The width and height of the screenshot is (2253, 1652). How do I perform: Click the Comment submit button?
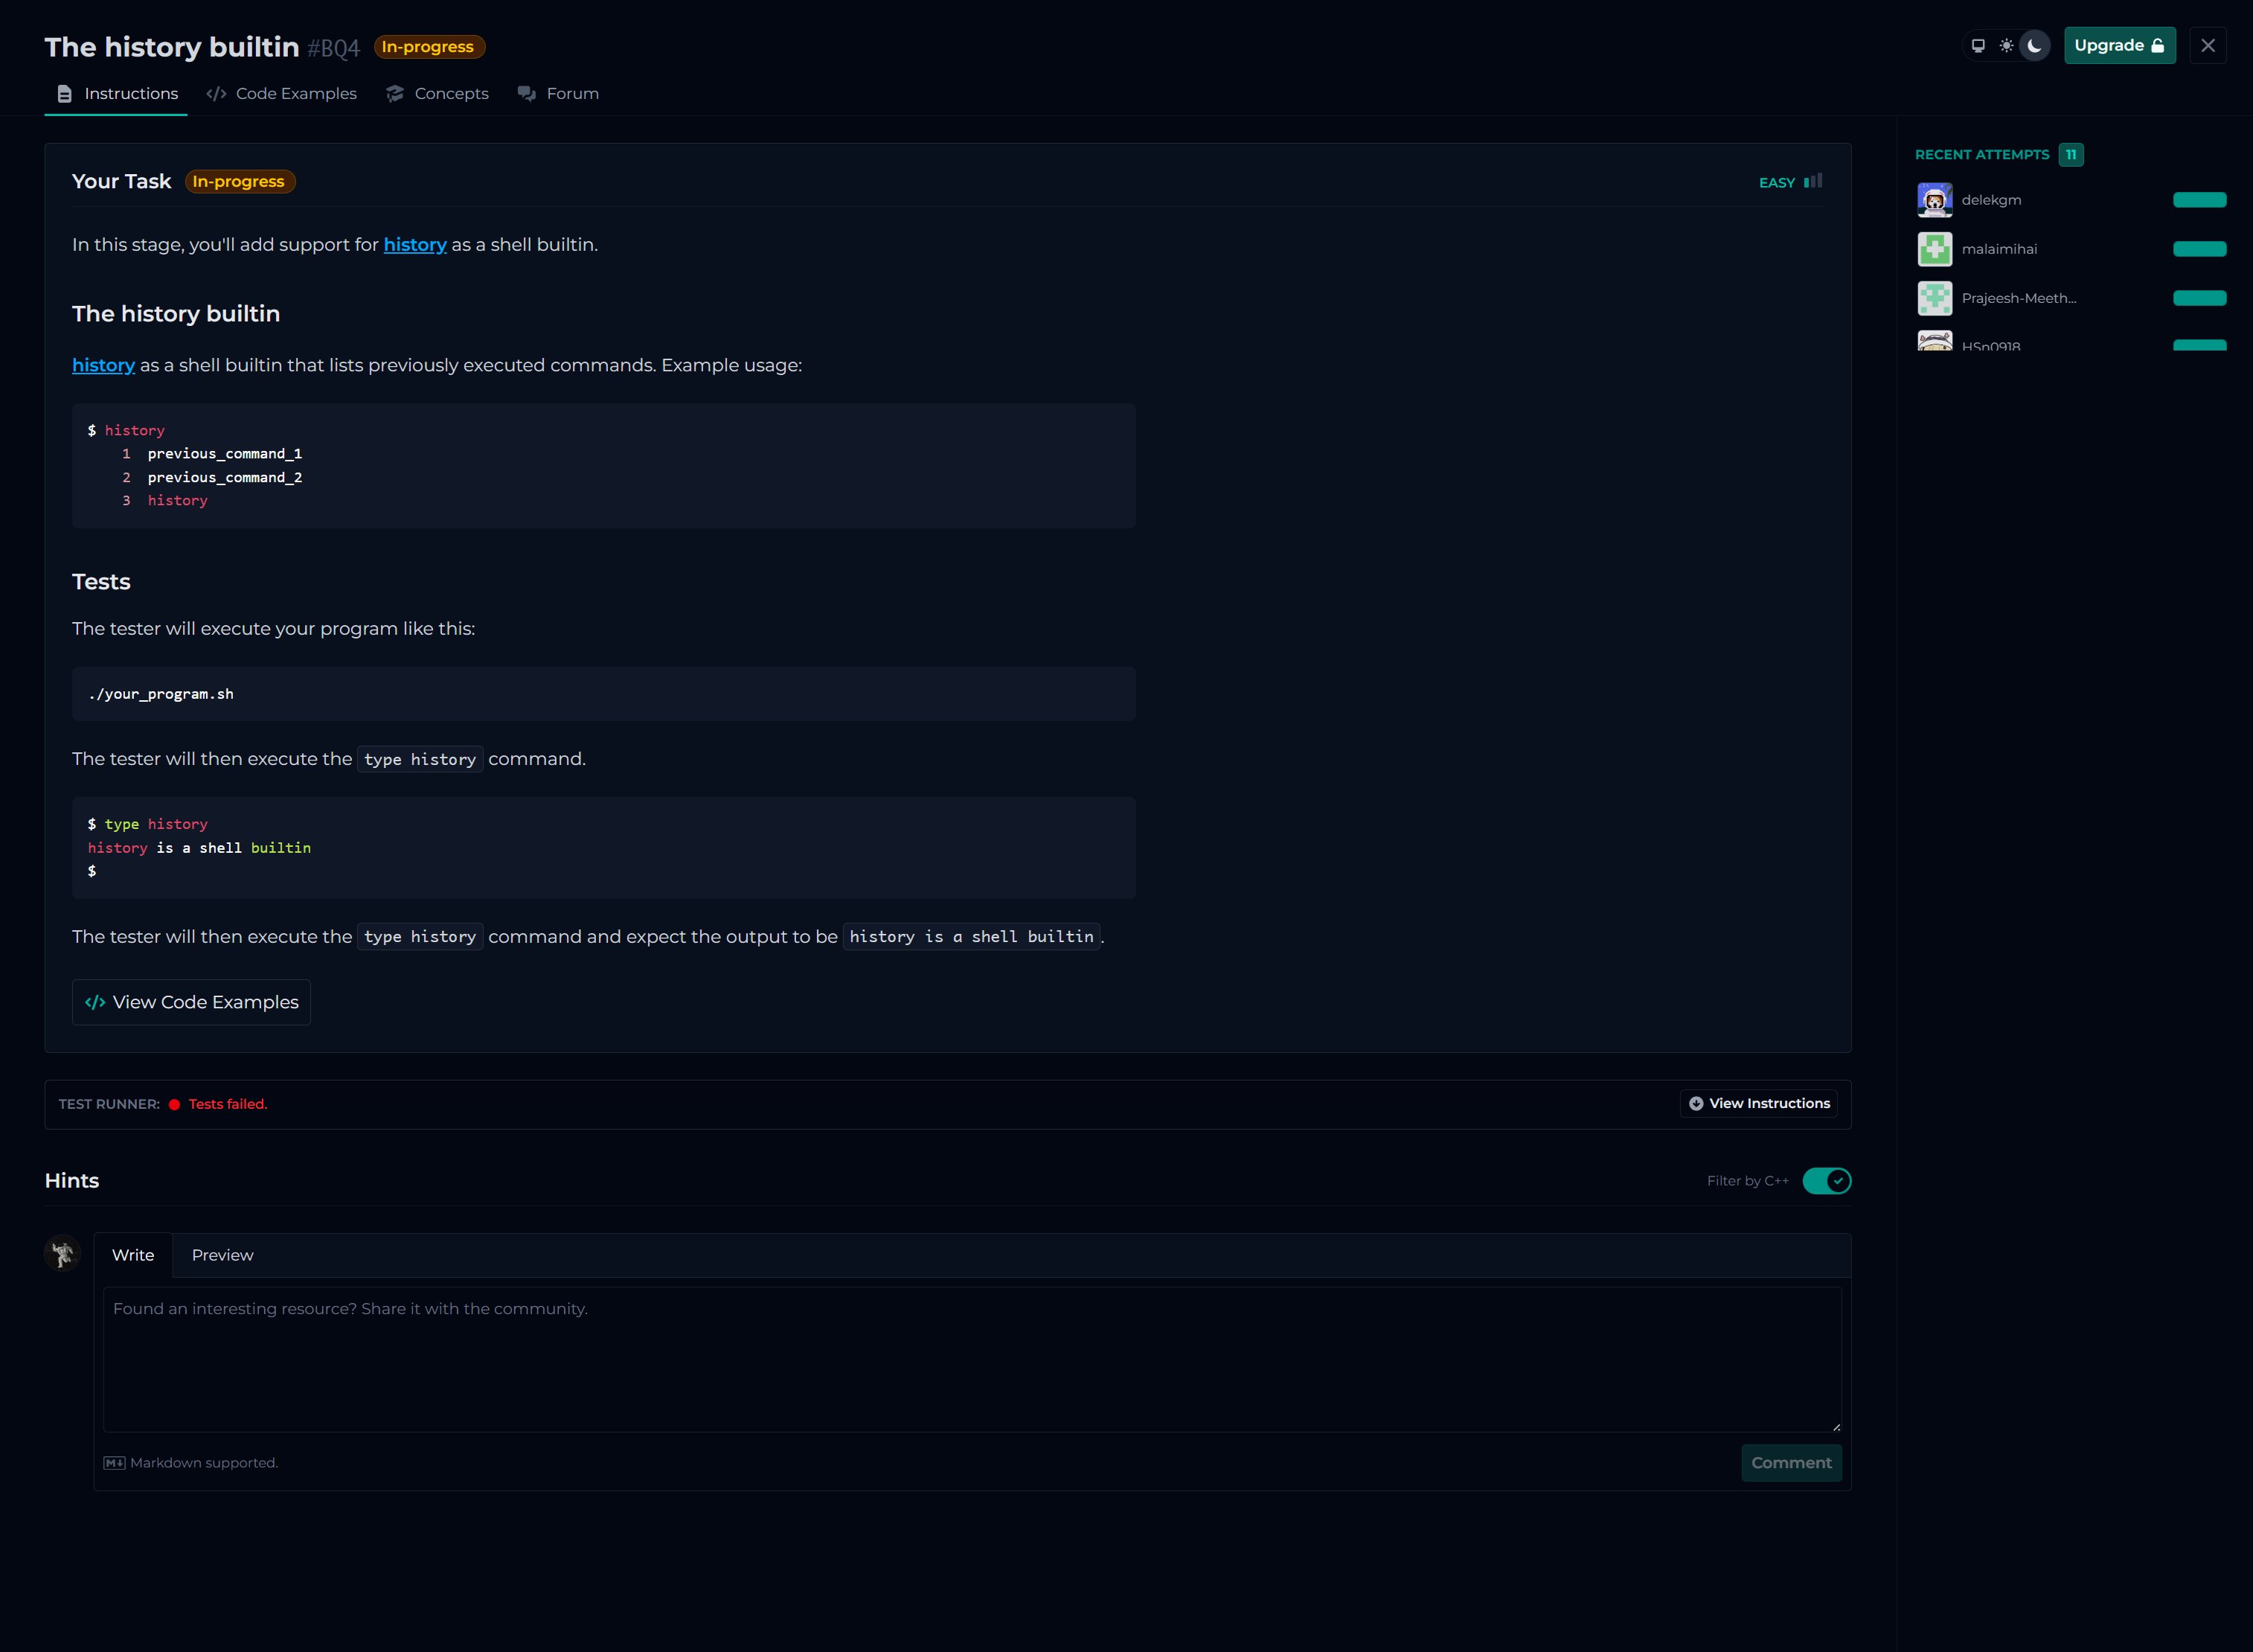click(1790, 1463)
